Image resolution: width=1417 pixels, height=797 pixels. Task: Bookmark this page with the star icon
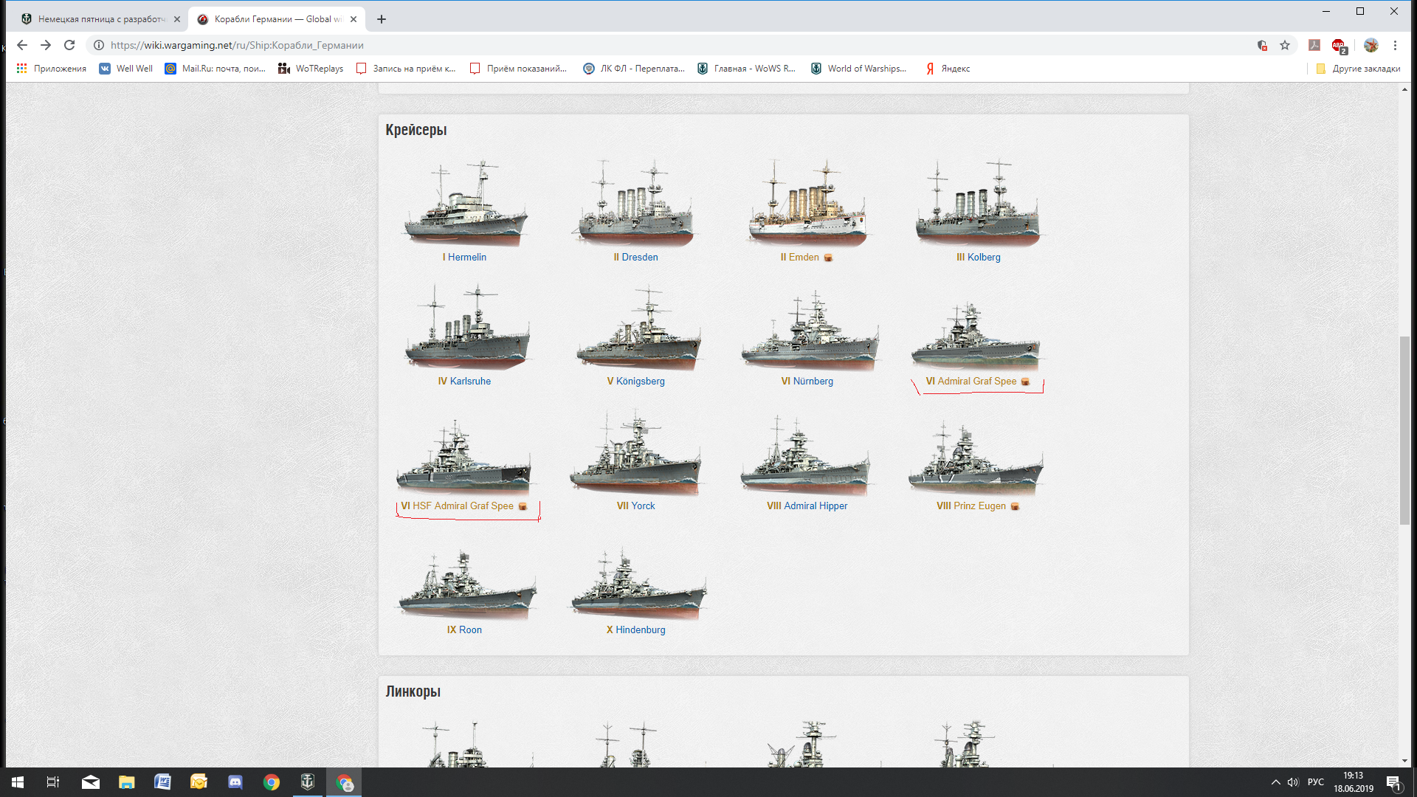(1285, 45)
